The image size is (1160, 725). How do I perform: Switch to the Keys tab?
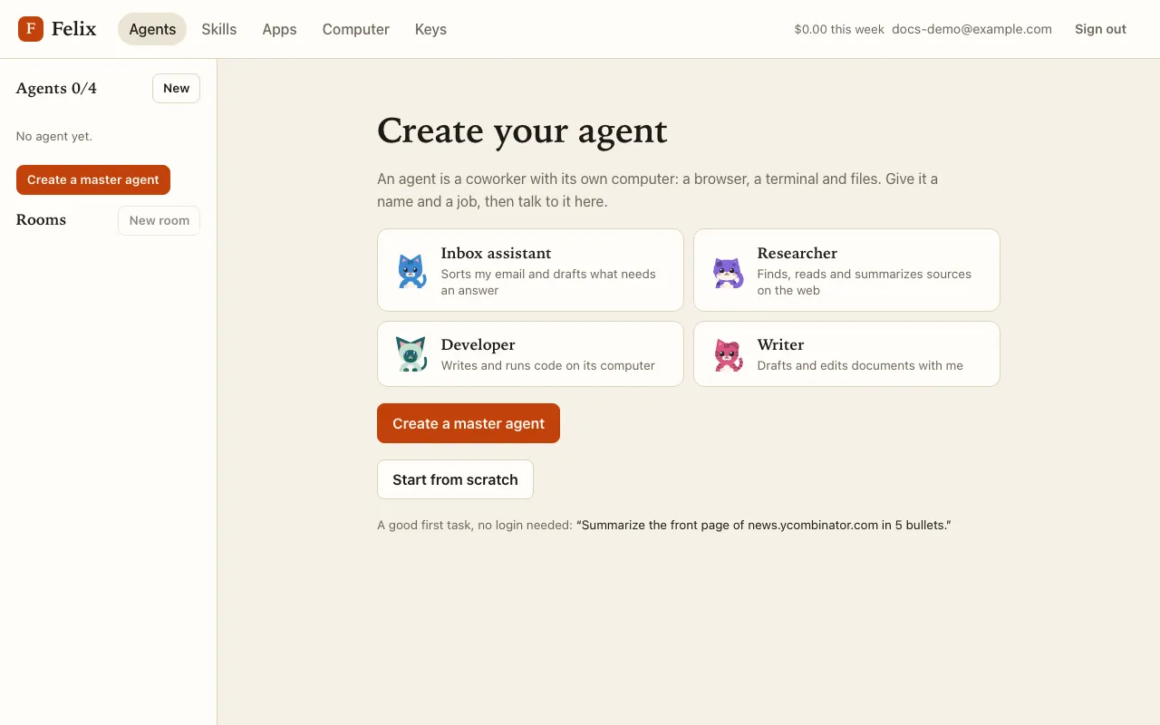tap(430, 29)
